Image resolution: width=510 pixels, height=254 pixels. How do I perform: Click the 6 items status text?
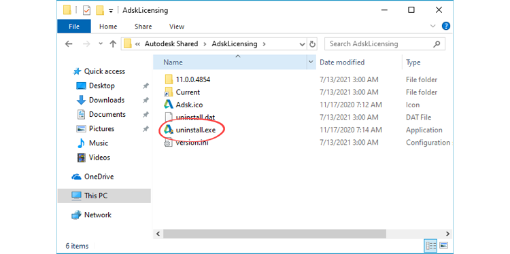77,246
